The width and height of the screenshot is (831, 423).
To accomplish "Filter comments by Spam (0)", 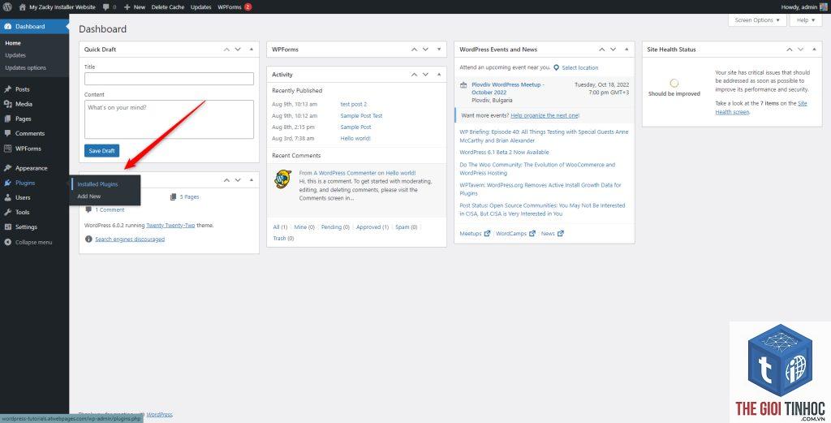I will [407, 227].
